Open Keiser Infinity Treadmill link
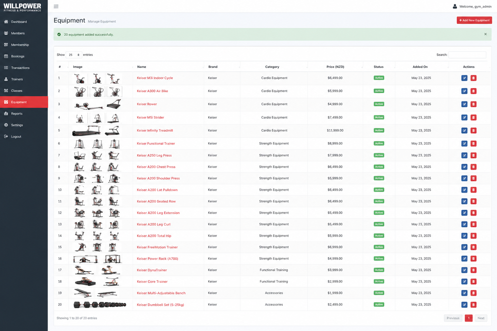Viewport: 497px width, 331px height. pos(155,131)
